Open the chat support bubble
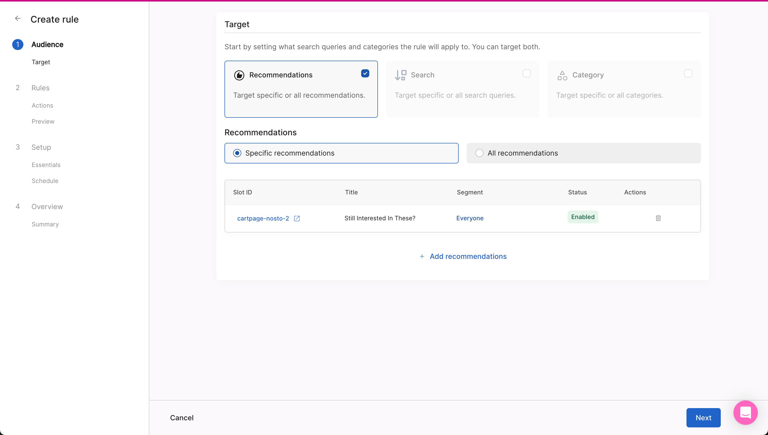 pos(745,413)
